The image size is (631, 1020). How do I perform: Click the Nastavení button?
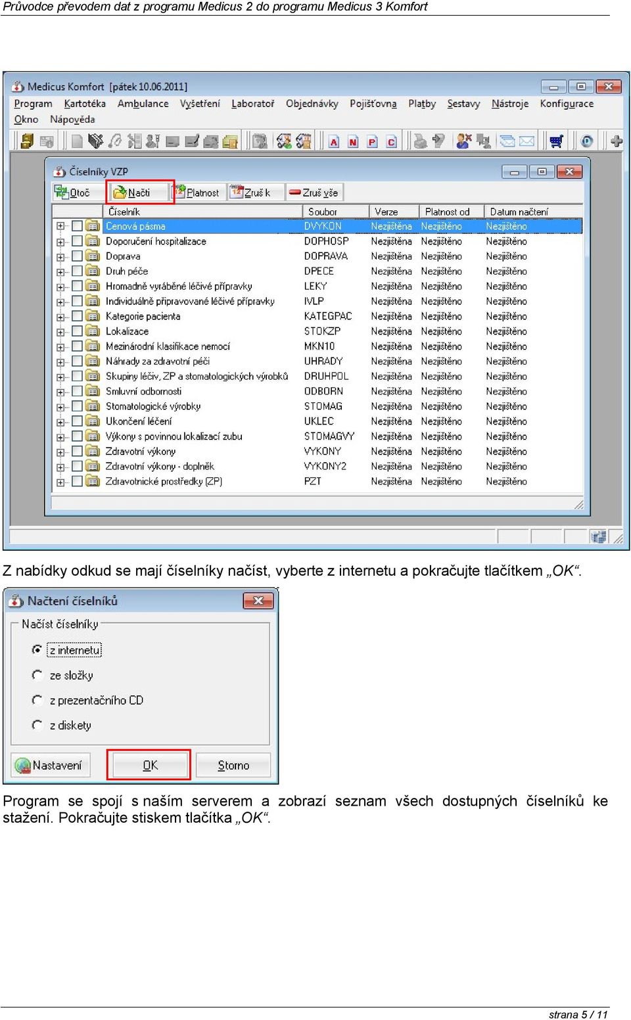coord(50,765)
